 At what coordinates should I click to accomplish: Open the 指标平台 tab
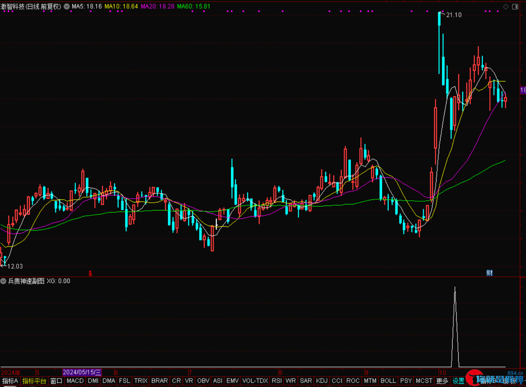(x=34, y=381)
